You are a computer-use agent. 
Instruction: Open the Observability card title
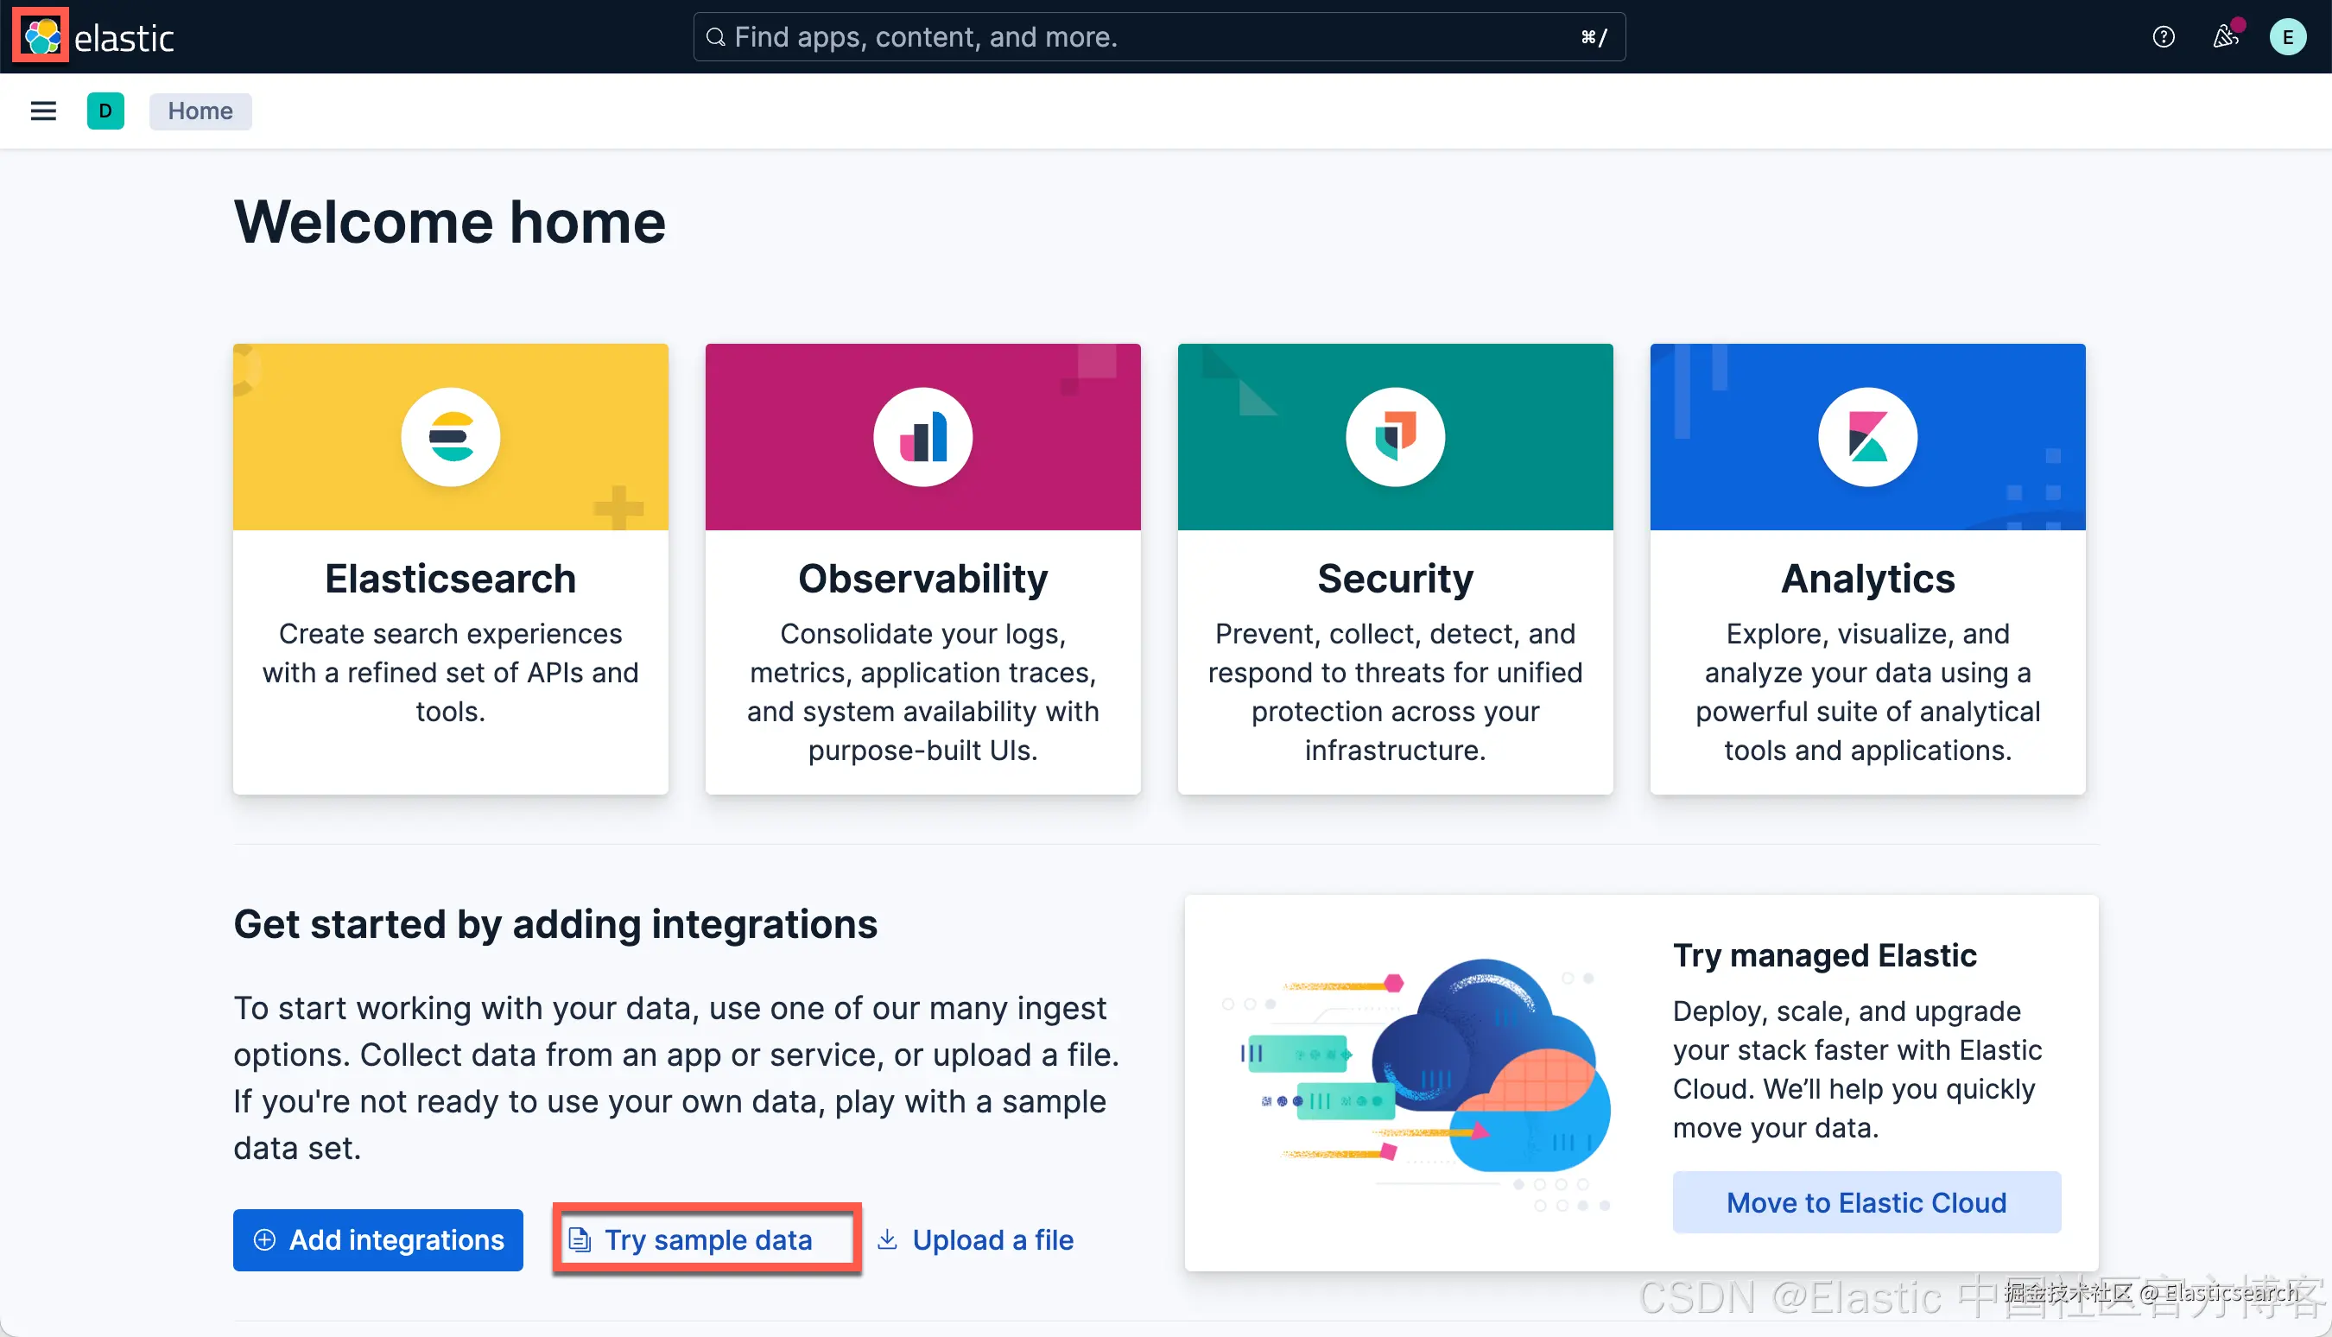922,579
